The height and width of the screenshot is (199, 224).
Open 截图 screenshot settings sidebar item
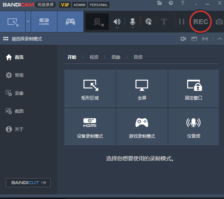tap(14, 111)
